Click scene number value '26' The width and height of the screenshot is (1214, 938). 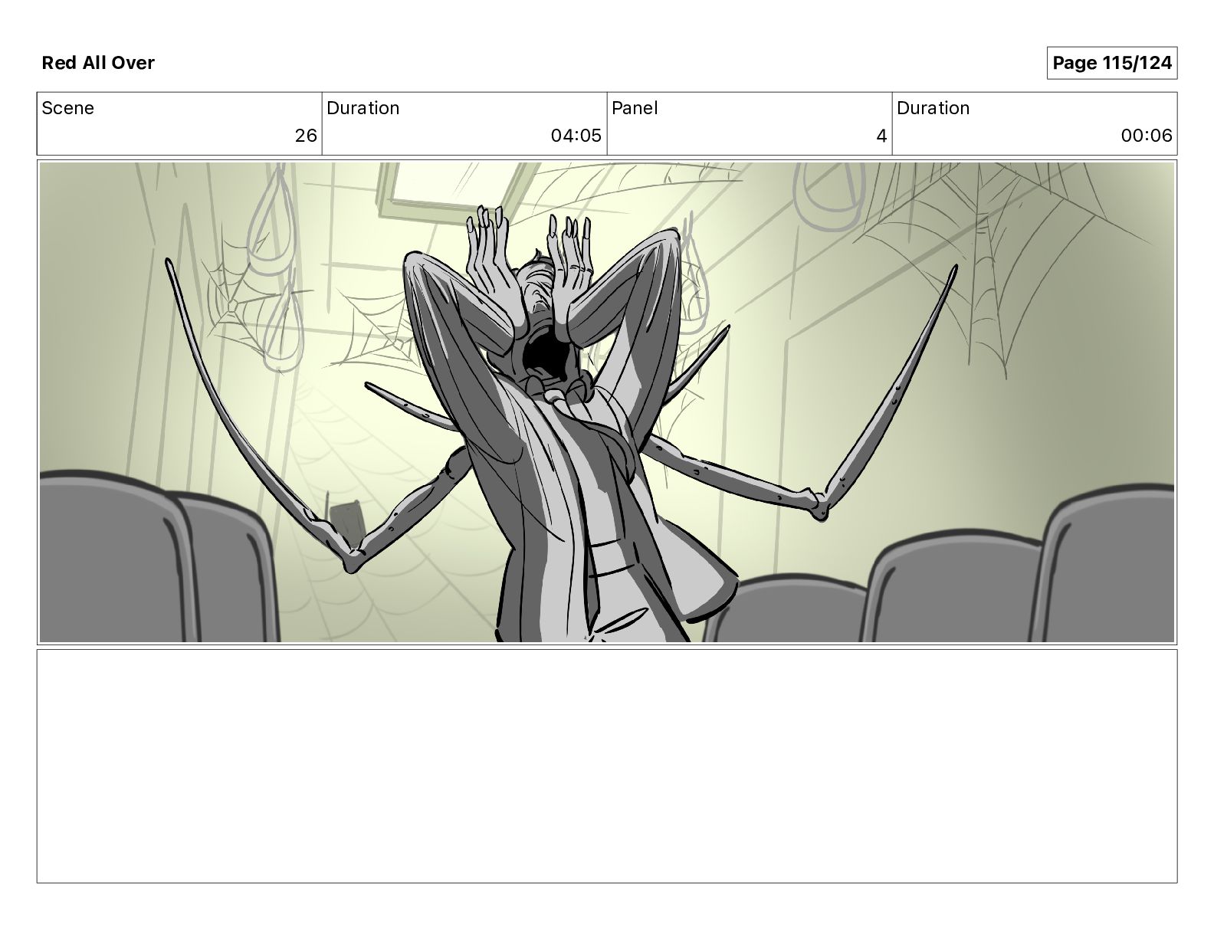click(306, 136)
